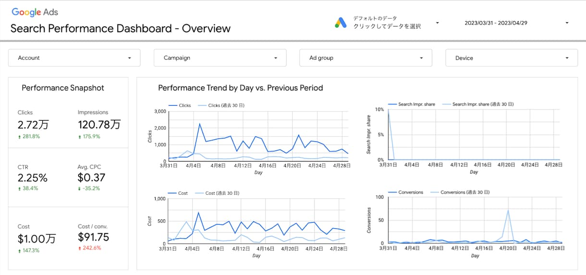Click the Clicks change 281.8%
The height and width of the screenshot is (275, 586).
29,137
